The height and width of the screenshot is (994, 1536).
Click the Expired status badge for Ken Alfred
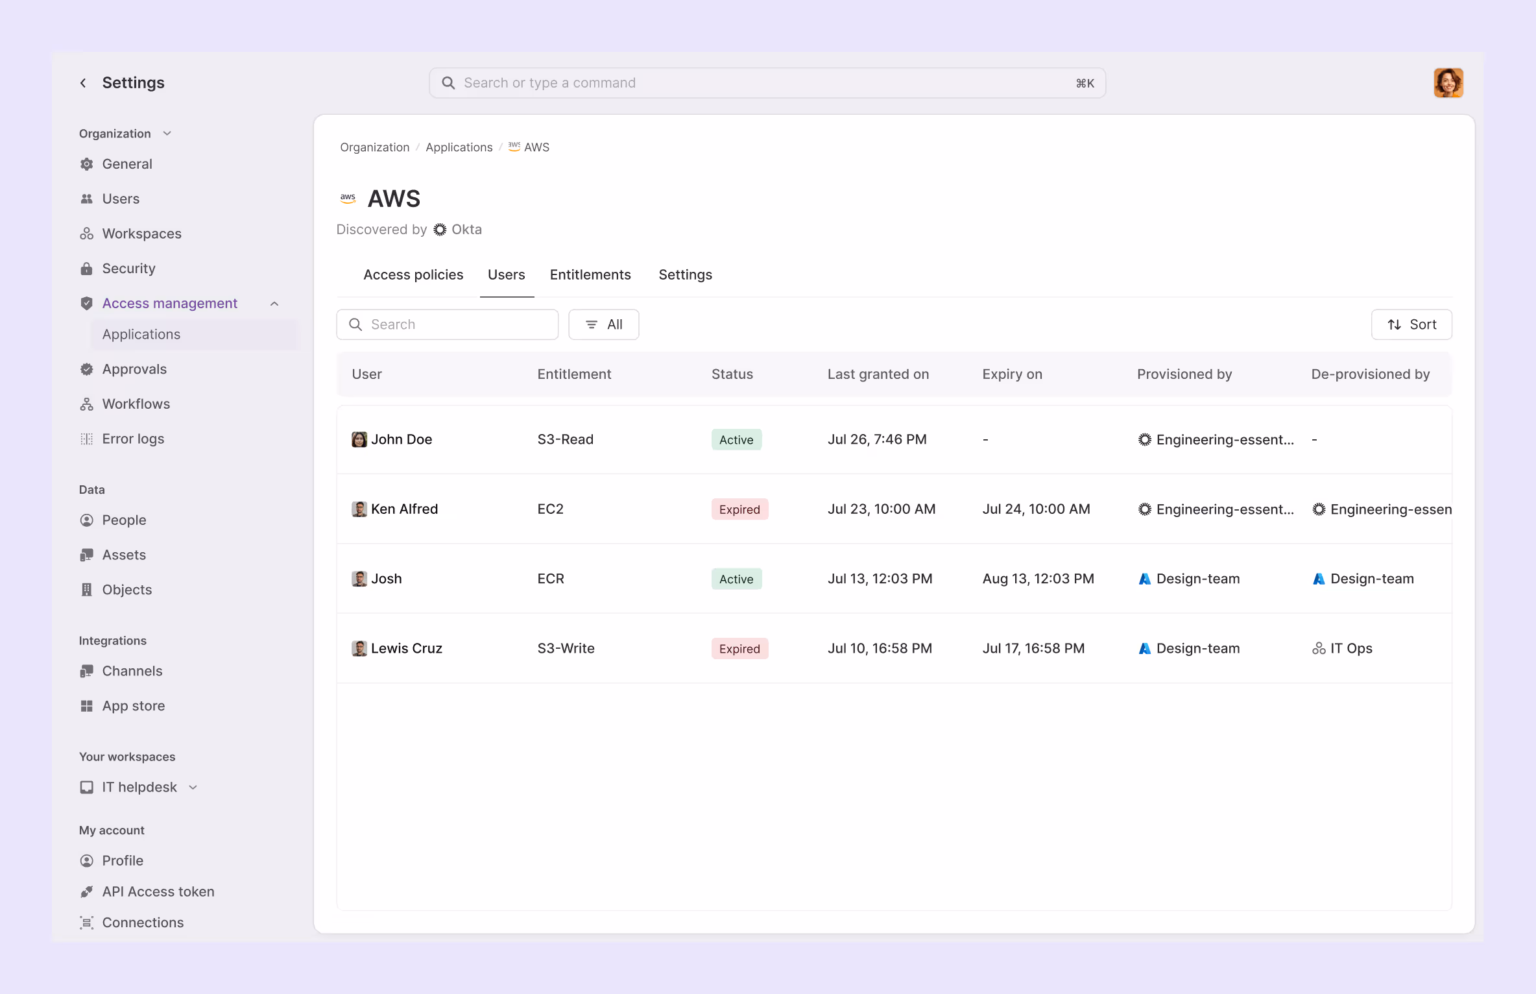coord(739,509)
